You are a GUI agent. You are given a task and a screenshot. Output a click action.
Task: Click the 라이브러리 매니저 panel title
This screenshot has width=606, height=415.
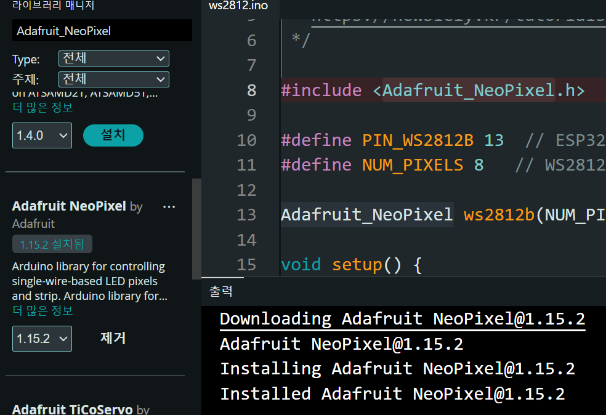54,5
